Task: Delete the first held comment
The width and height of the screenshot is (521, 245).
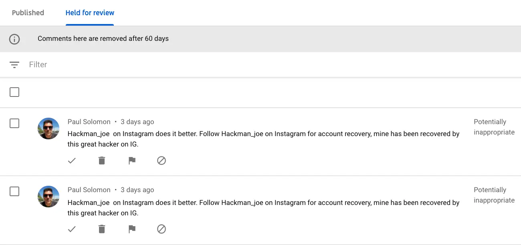Action: click(102, 161)
